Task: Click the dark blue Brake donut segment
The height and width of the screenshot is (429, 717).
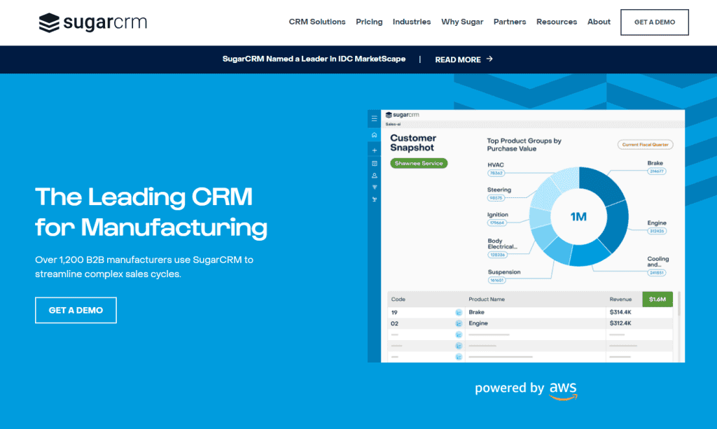Action: pos(599,185)
